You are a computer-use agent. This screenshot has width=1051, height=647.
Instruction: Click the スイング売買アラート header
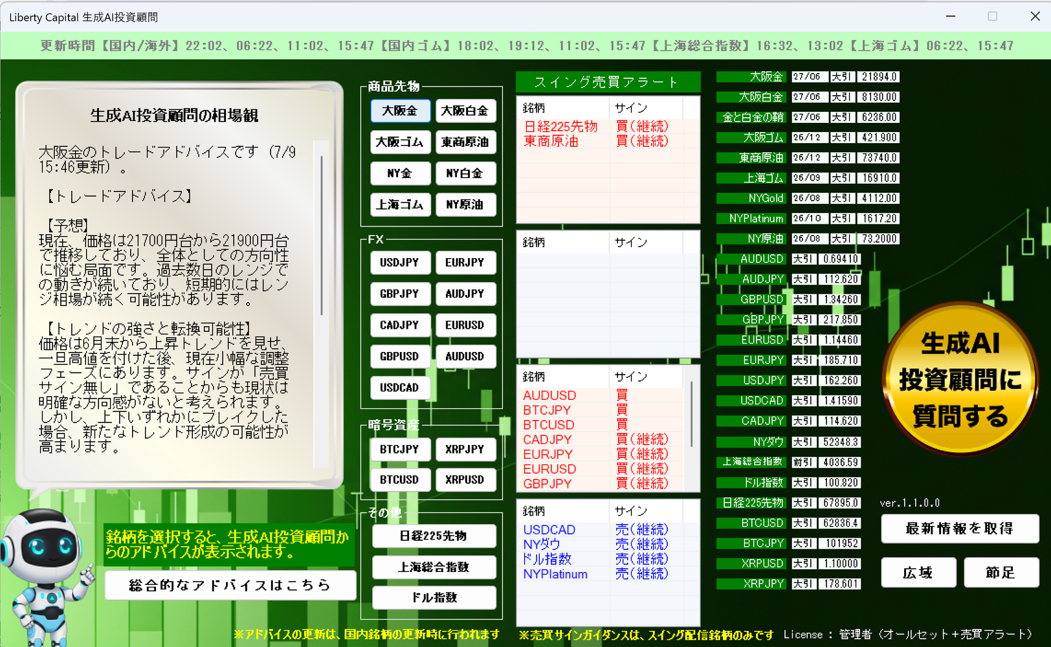click(608, 82)
